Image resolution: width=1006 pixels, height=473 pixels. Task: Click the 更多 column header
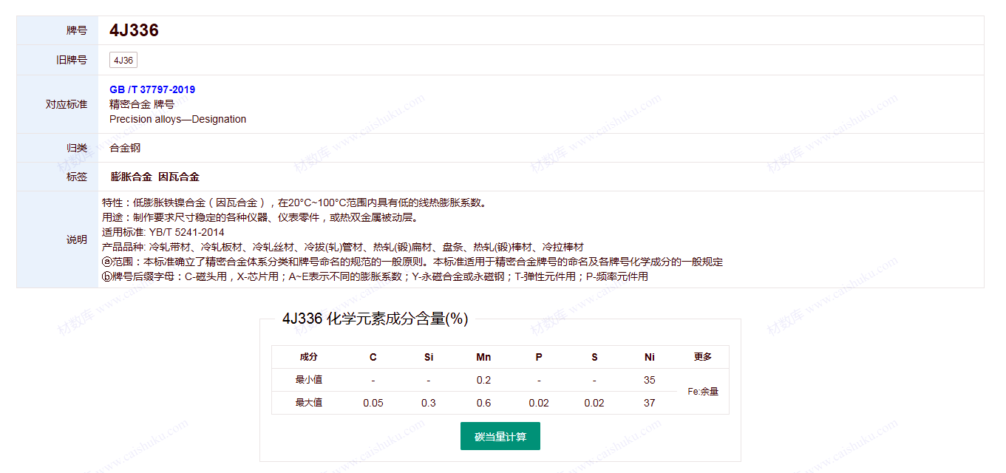pyautogui.click(x=702, y=357)
